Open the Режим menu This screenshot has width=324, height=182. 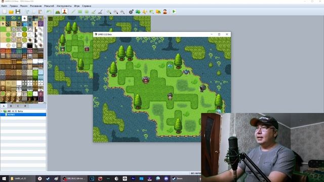24,6
